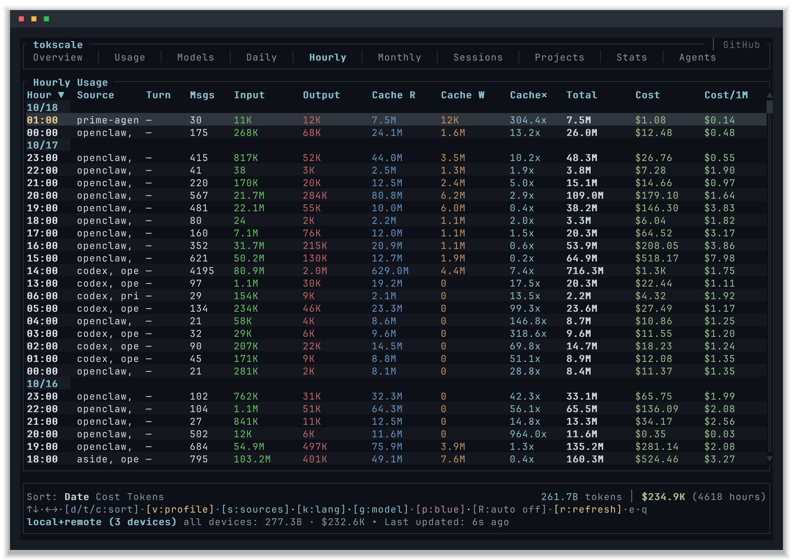Image resolution: width=793 pixels, height=560 pixels.
Task: Toggle the R:auto off setting
Action: coord(510,509)
